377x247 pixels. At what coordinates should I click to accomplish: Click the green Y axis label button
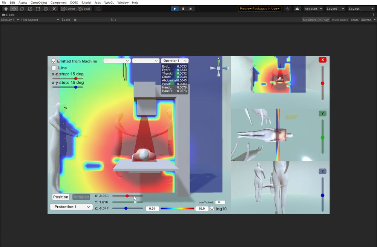[322, 113]
